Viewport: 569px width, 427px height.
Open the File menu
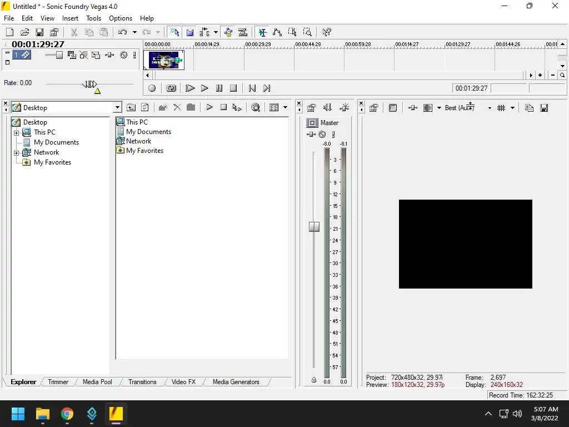[x=9, y=18]
